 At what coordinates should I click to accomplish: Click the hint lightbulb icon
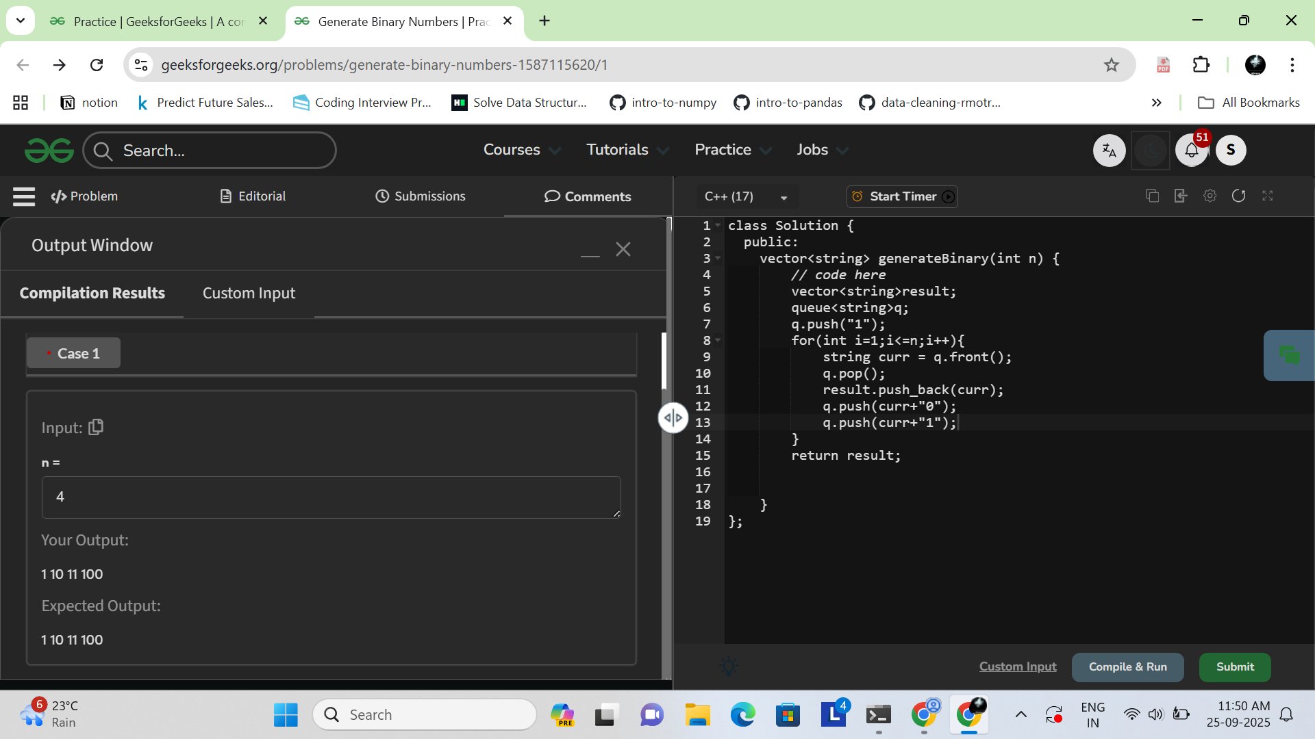(x=729, y=666)
